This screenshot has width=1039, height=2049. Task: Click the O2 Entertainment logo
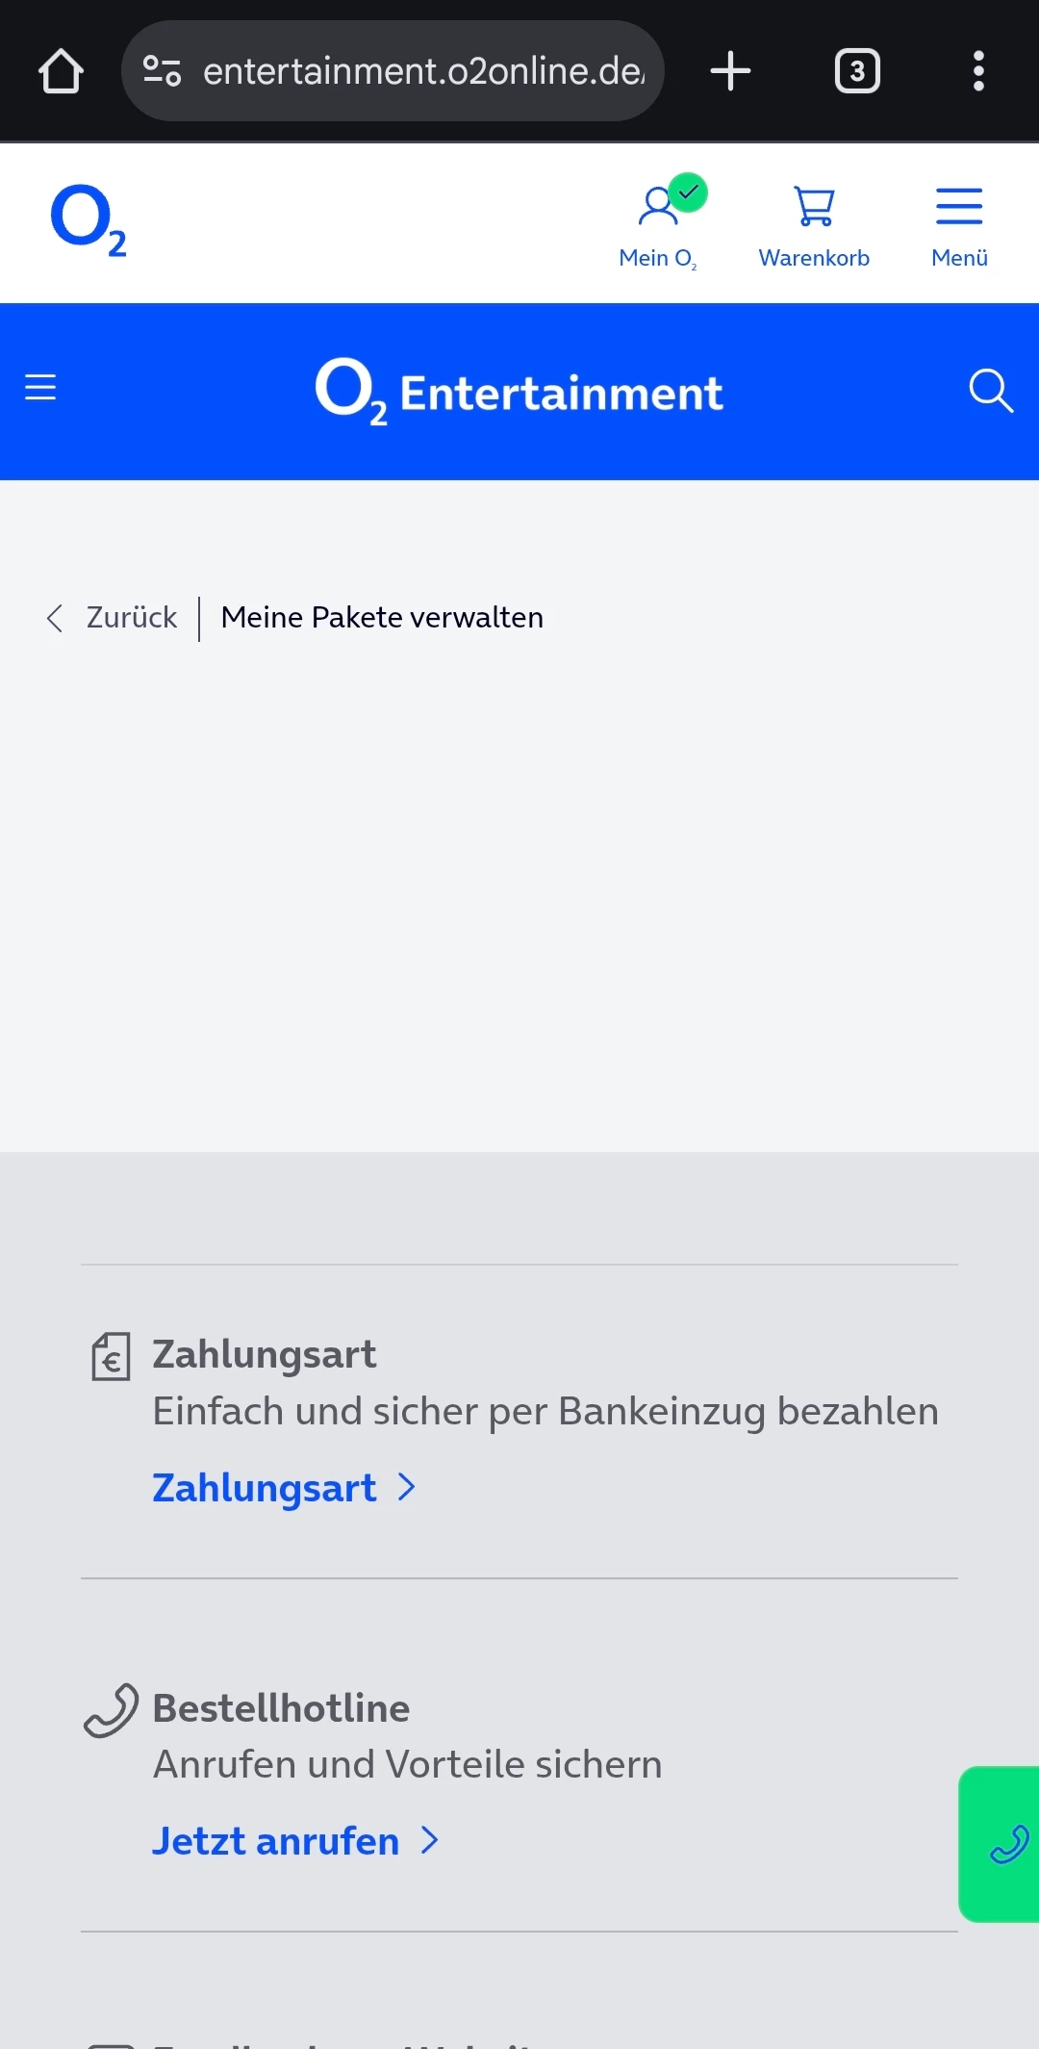(x=519, y=392)
